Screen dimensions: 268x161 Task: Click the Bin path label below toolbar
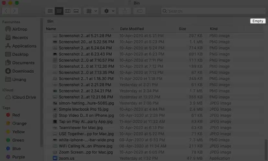[x=50, y=21]
